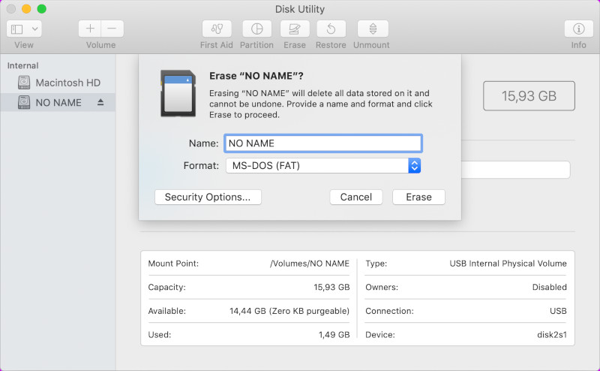Click the 15,93 GB capacity box

pos(529,96)
